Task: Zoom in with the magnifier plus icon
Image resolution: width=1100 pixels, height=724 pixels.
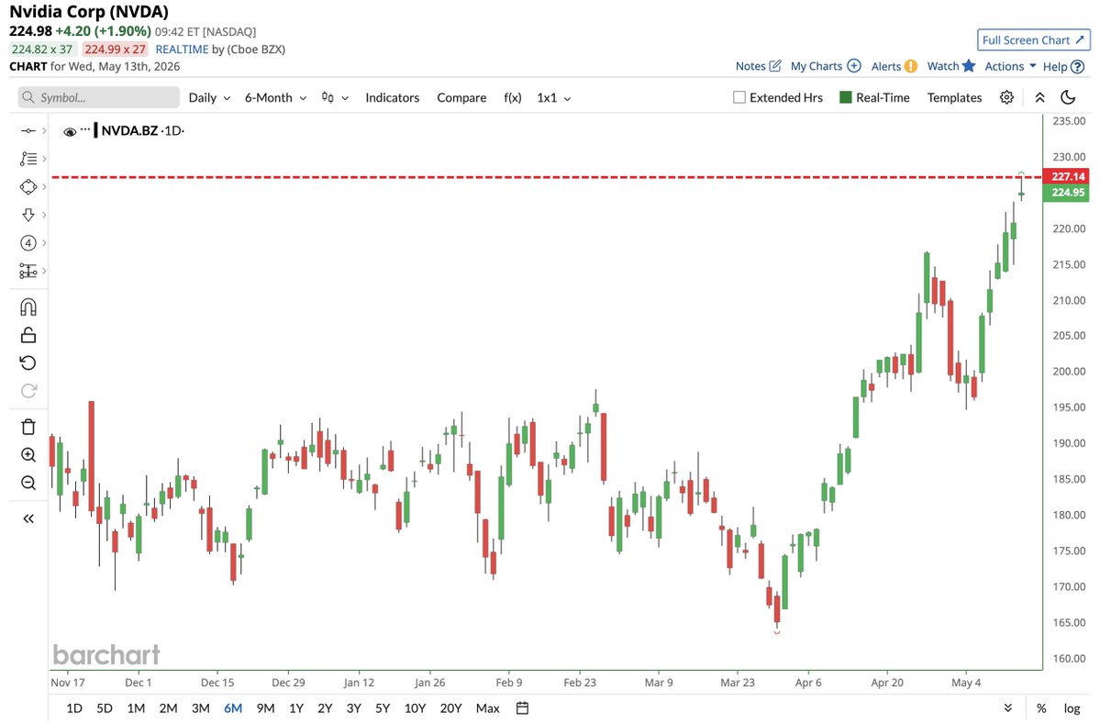Action: 28,454
